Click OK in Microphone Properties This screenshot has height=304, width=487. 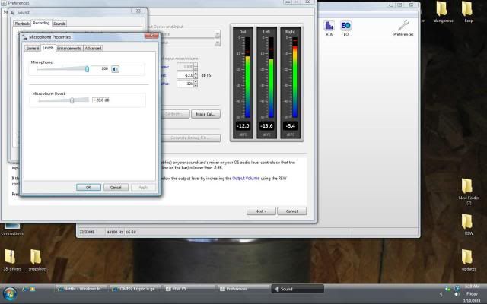(x=88, y=188)
